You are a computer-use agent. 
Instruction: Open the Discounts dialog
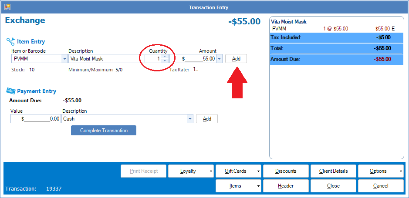[x=286, y=171]
